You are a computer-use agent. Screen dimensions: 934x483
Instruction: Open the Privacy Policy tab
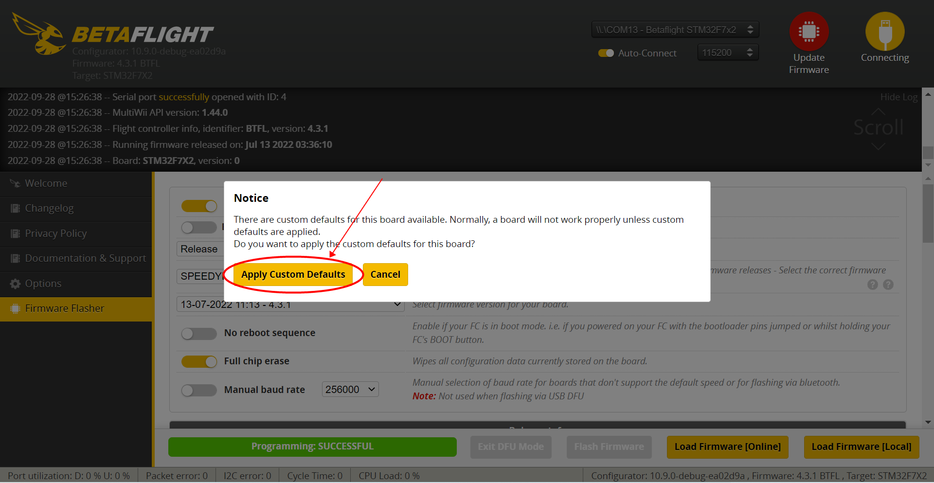pyautogui.click(x=76, y=233)
